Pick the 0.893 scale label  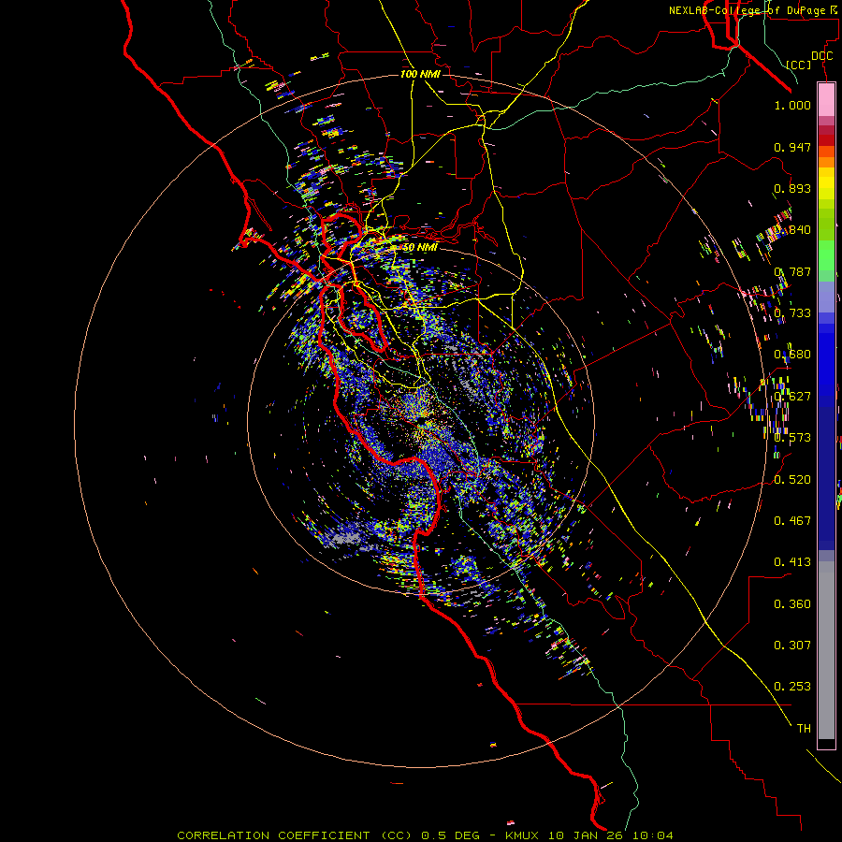(x=792, y=188)
